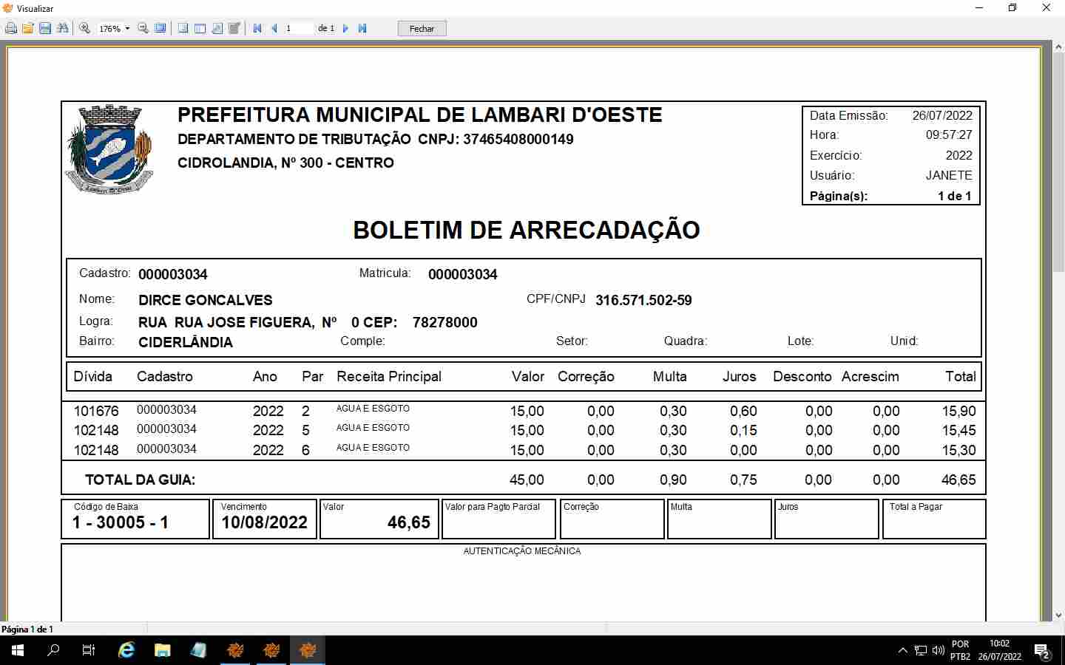
Task: Show hidden system tray icons chevron
Action: click(902, 650)
